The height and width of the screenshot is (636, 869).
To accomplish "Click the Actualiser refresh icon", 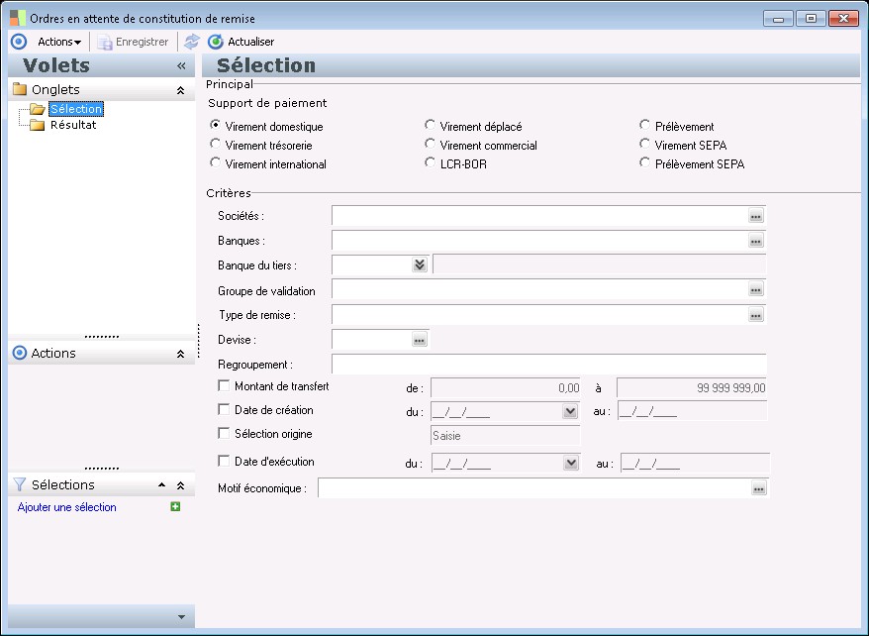I will pyautogui.click(x=216, y=42).
